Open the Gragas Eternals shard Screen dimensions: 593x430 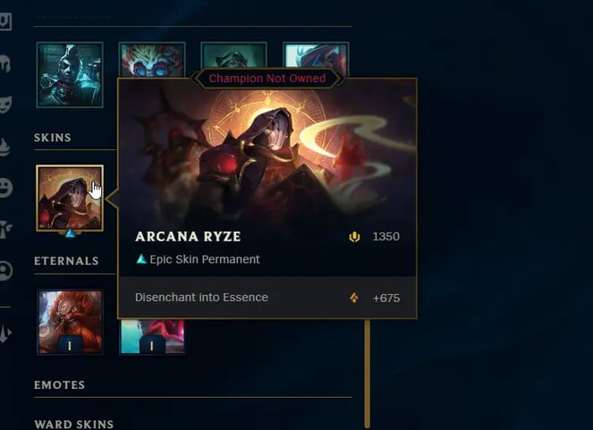[x=70, y=322]
